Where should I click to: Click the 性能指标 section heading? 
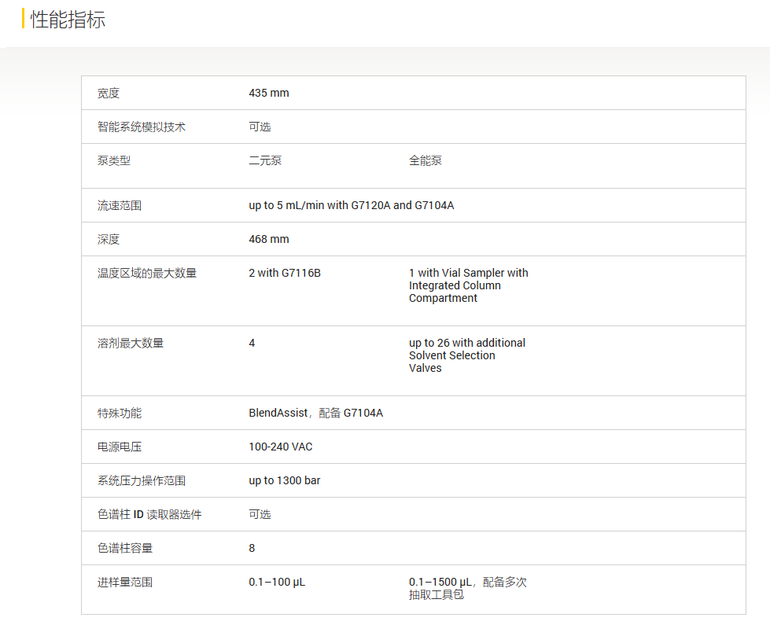[x=68, y=20]
